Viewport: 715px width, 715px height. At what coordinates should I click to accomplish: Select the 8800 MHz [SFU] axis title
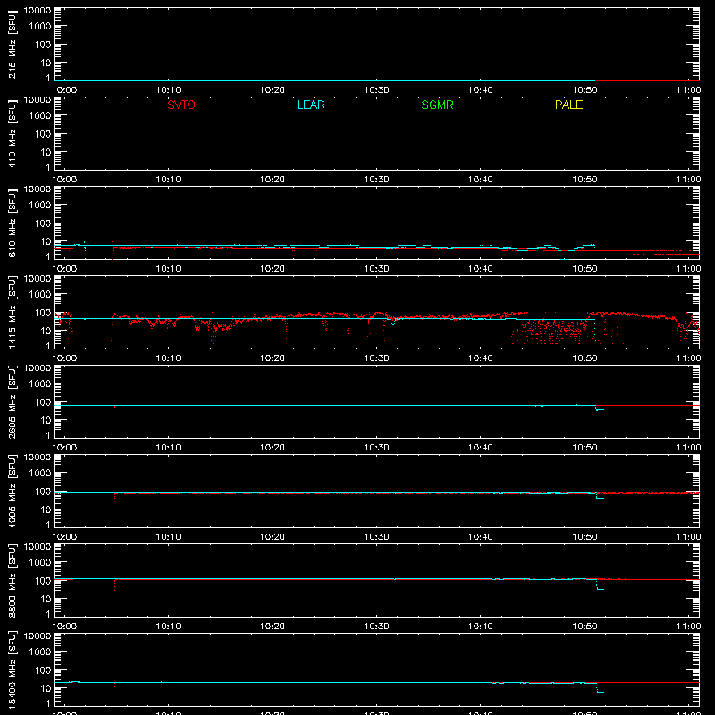click(x=12, y=580)
